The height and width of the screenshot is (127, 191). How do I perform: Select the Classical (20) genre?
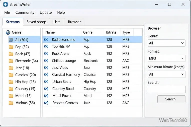26,75
